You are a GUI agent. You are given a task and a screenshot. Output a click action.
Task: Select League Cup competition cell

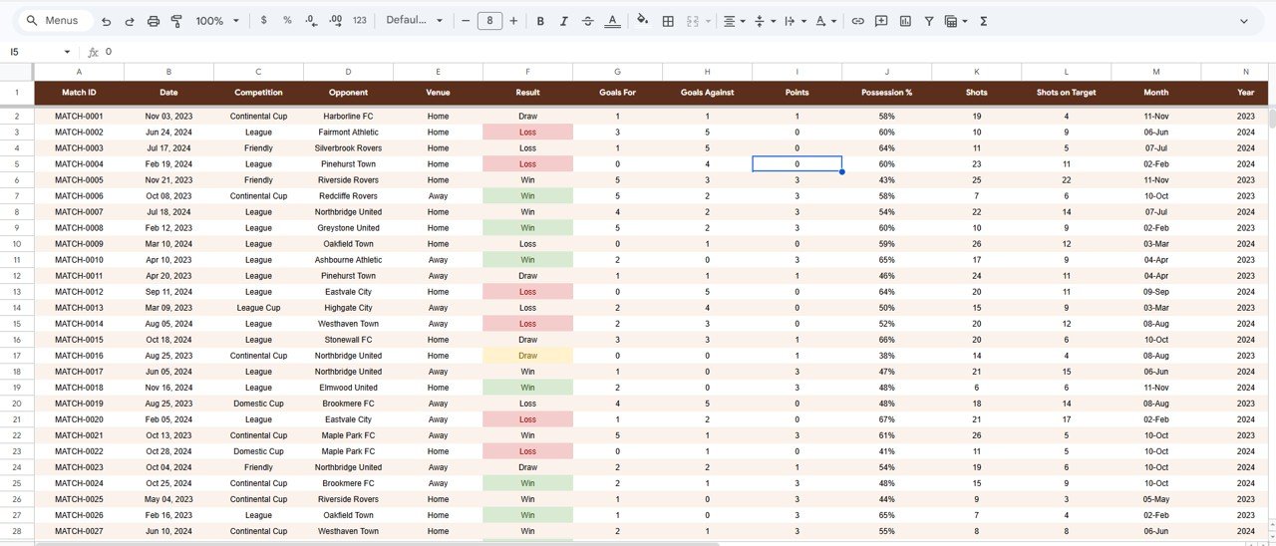pyautogui.click(x=258, y=308)
